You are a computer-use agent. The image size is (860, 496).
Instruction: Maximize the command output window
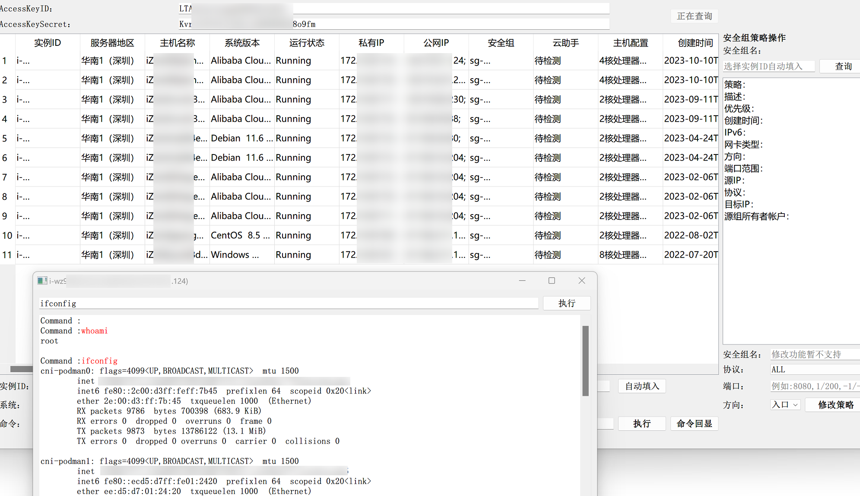[552, 281]
